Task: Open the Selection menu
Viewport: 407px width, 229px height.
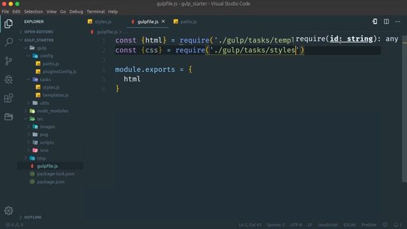Action: pos(34,11)
